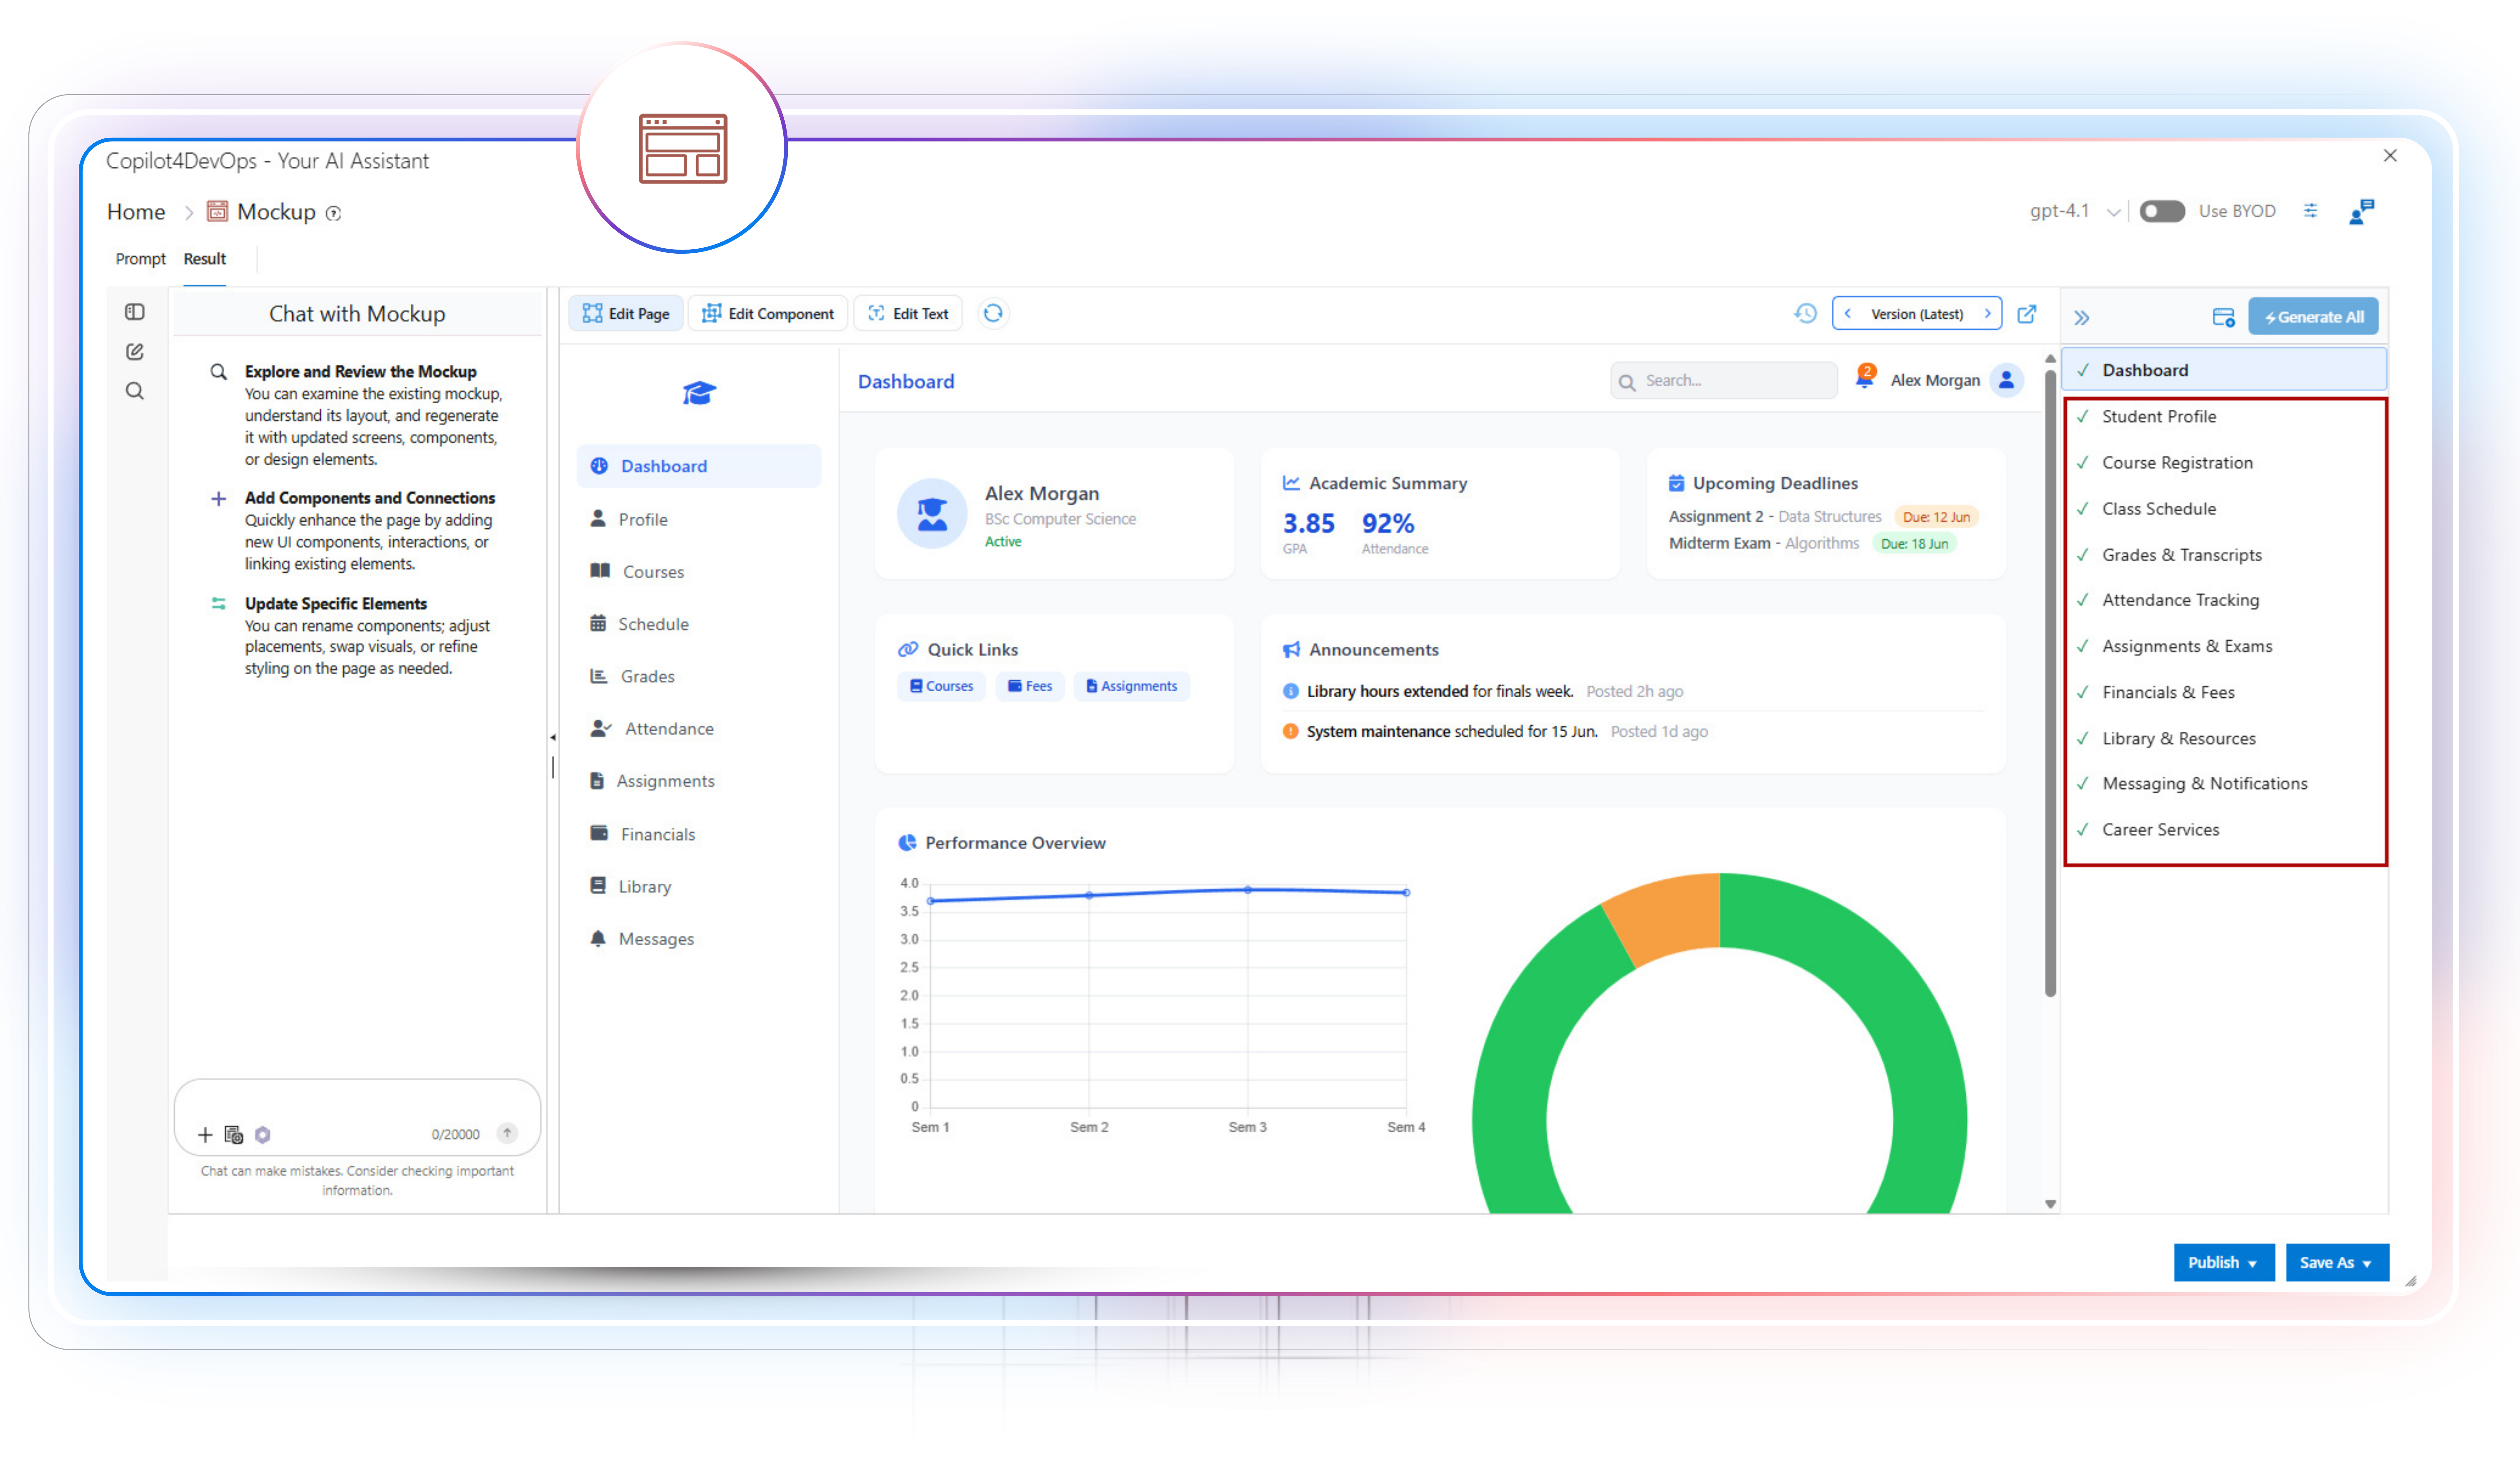Toggle the Use BYOD switch
Viewport: 2520px width, 1476px height.
[2162, 211]
